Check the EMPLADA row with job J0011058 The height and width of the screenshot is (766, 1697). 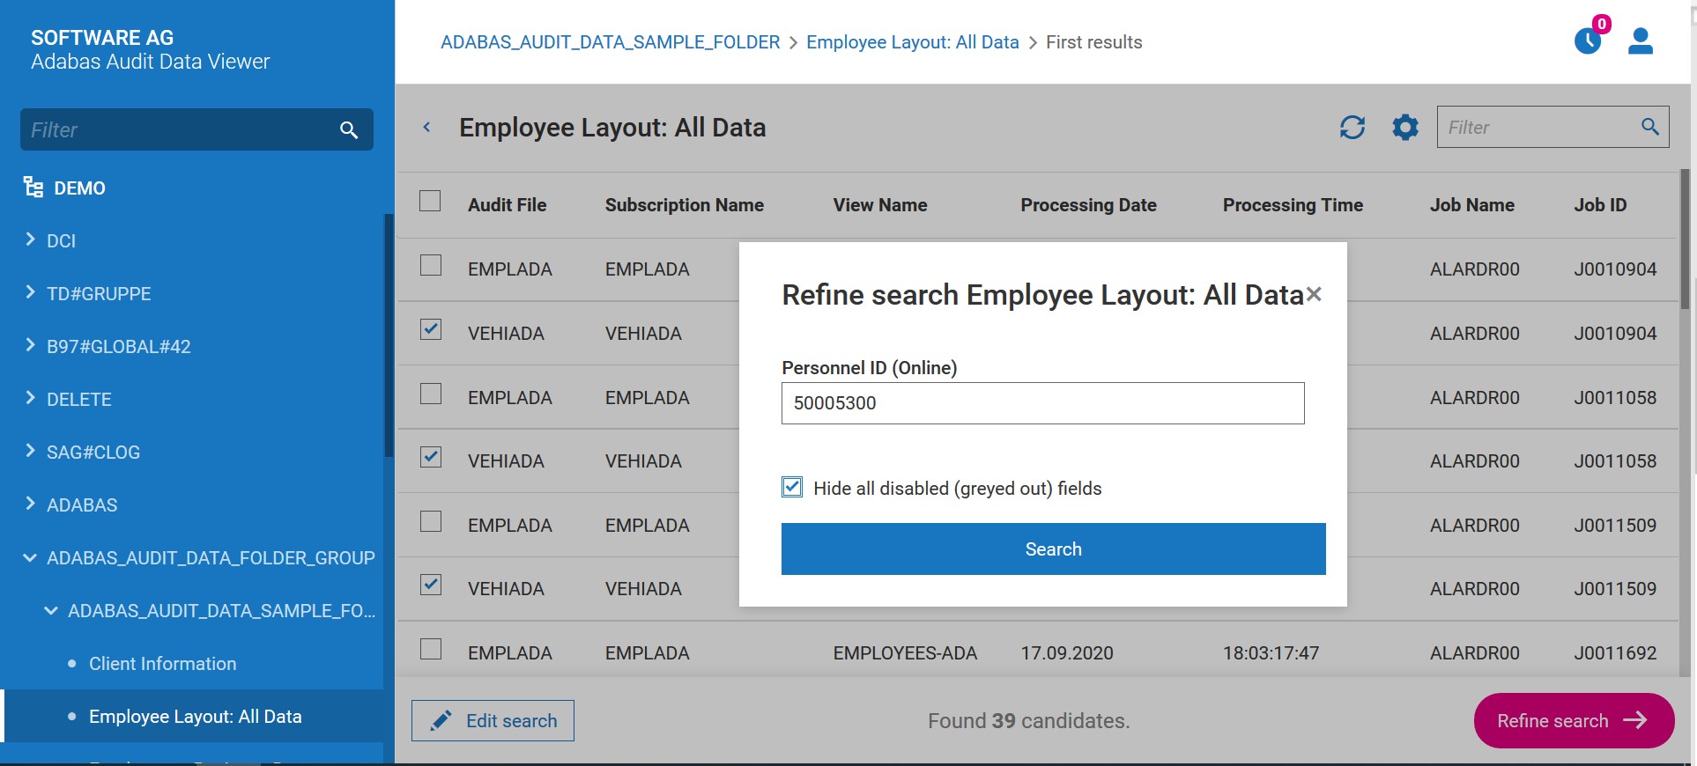[431, 394]
